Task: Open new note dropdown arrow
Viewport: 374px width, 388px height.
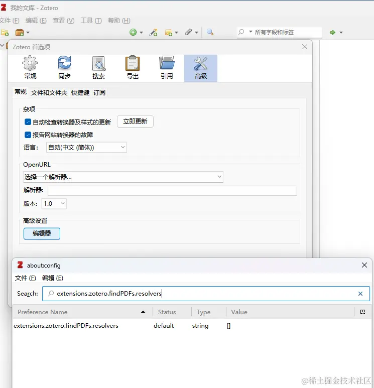Action: point(176,33)
